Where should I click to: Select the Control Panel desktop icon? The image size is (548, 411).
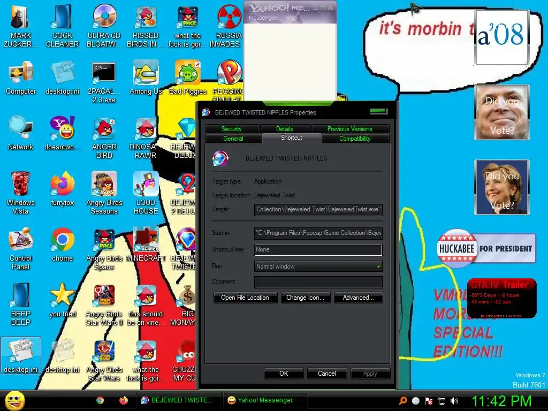tap(21, 249)
